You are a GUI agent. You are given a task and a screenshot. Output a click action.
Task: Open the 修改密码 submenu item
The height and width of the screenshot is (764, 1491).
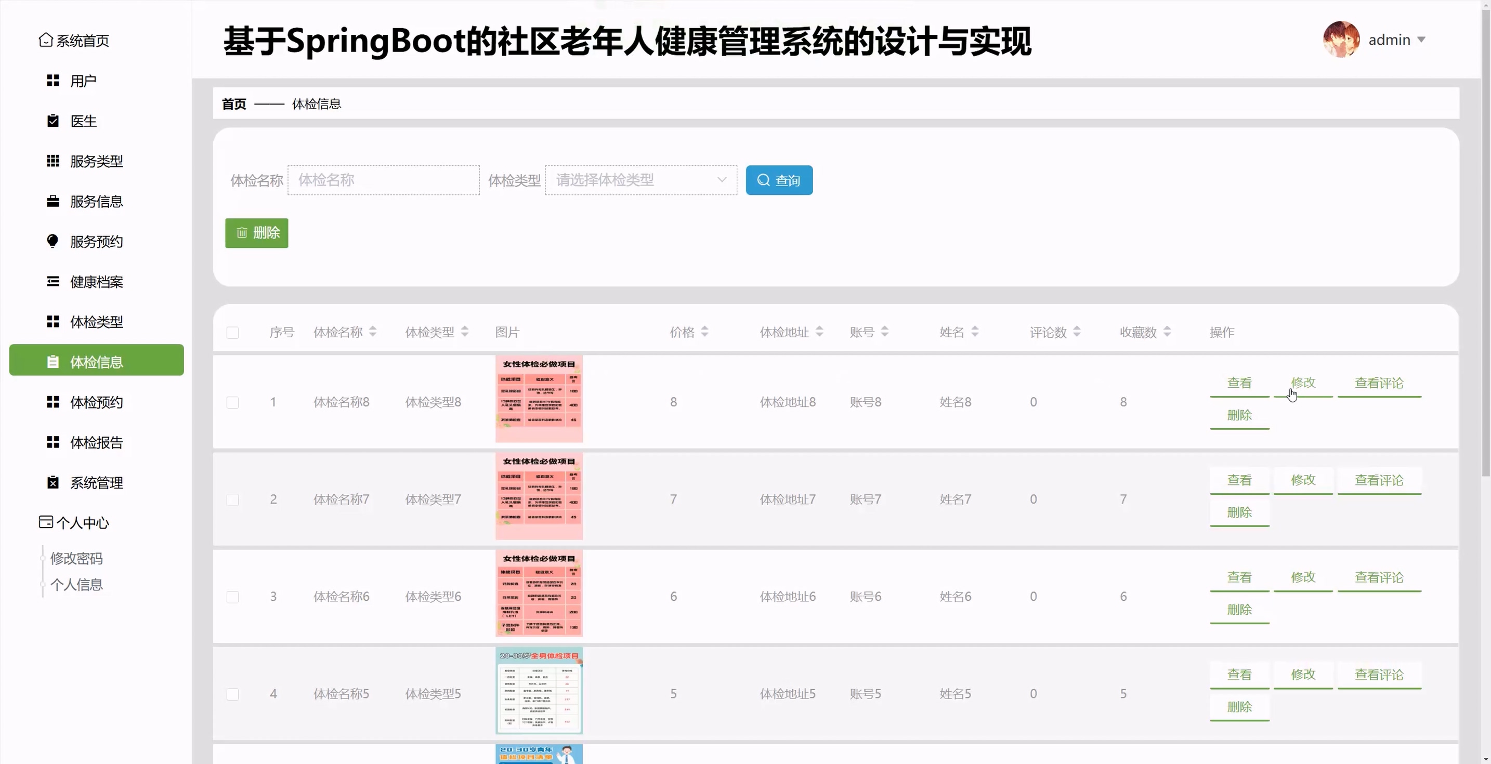point(76,558)
